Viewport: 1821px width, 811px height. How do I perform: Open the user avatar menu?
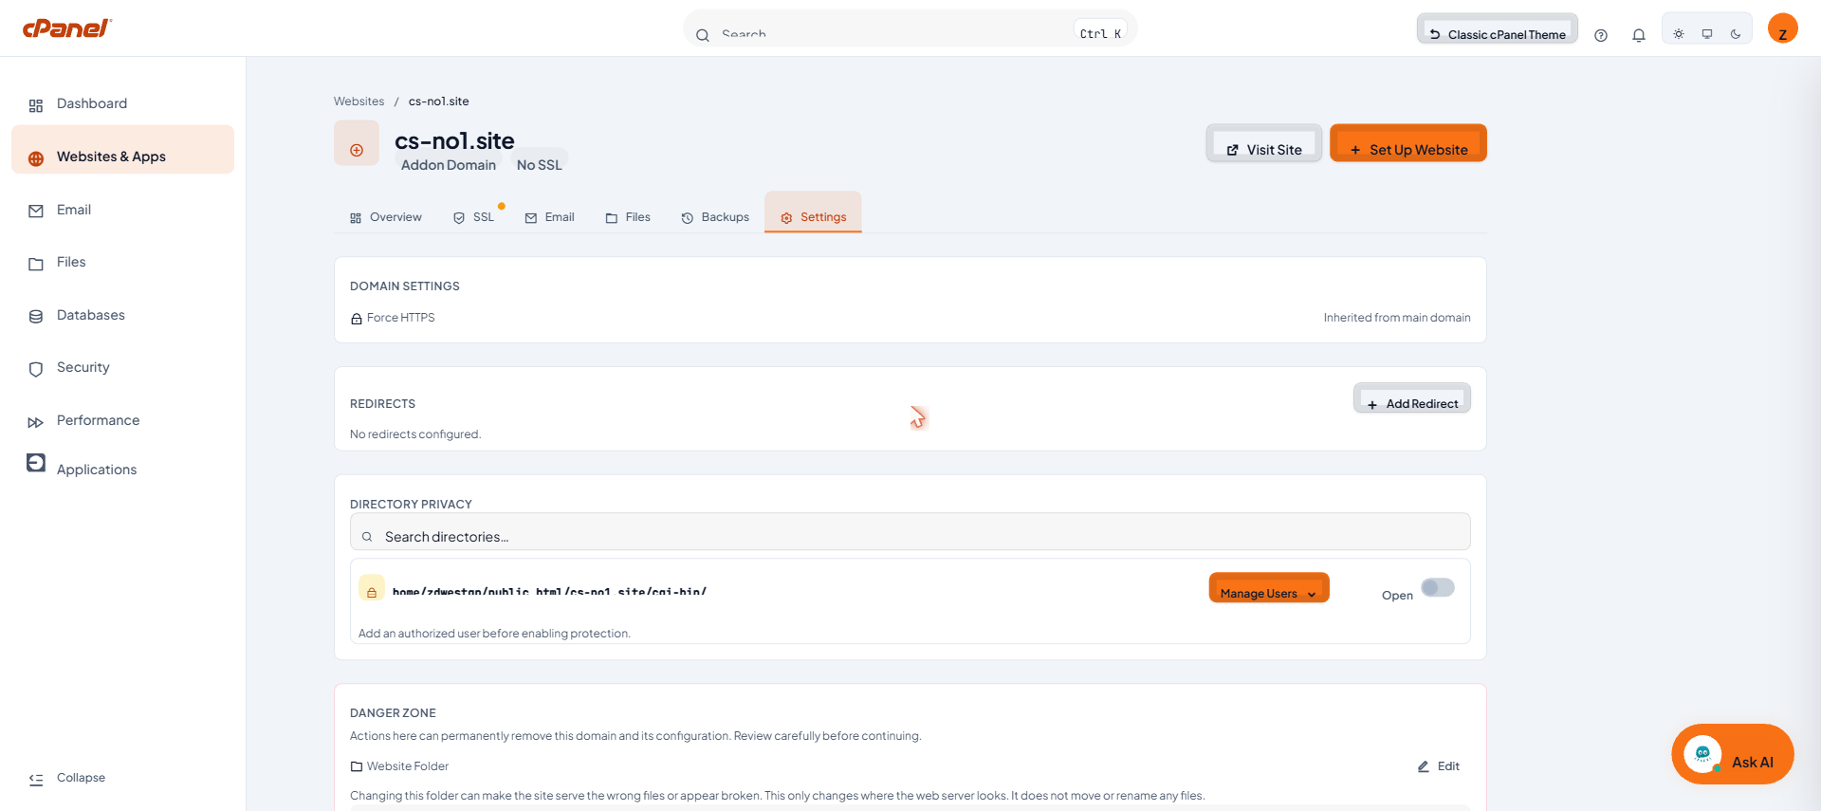pyautogui.click(x=1783, y=28)
